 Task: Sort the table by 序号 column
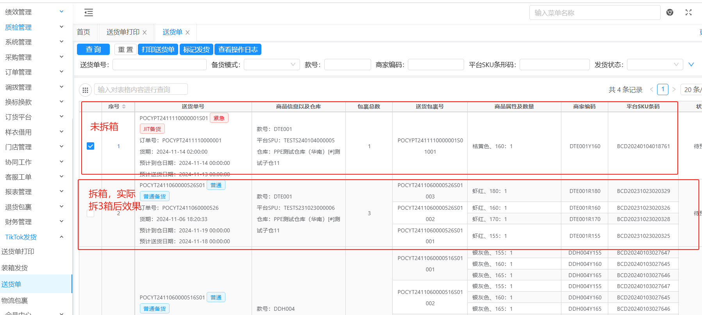(124, 106)
